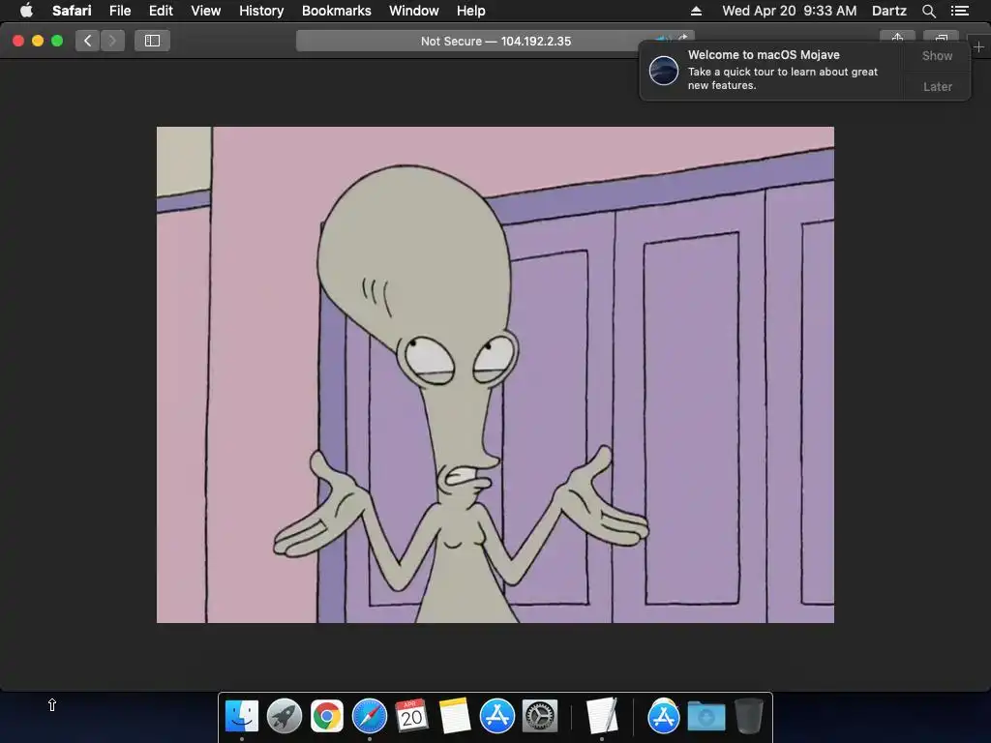Click the yellow minimize window button
This screenshot has width=991, height=743.
[x=38, y=41]
